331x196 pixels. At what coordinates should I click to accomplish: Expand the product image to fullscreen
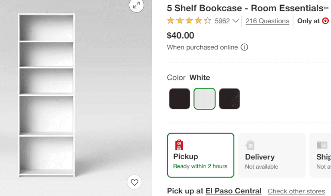pos(136,5)
